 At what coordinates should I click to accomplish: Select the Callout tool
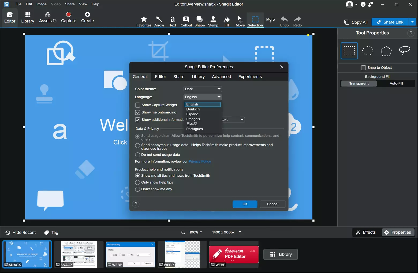point(186,21)
